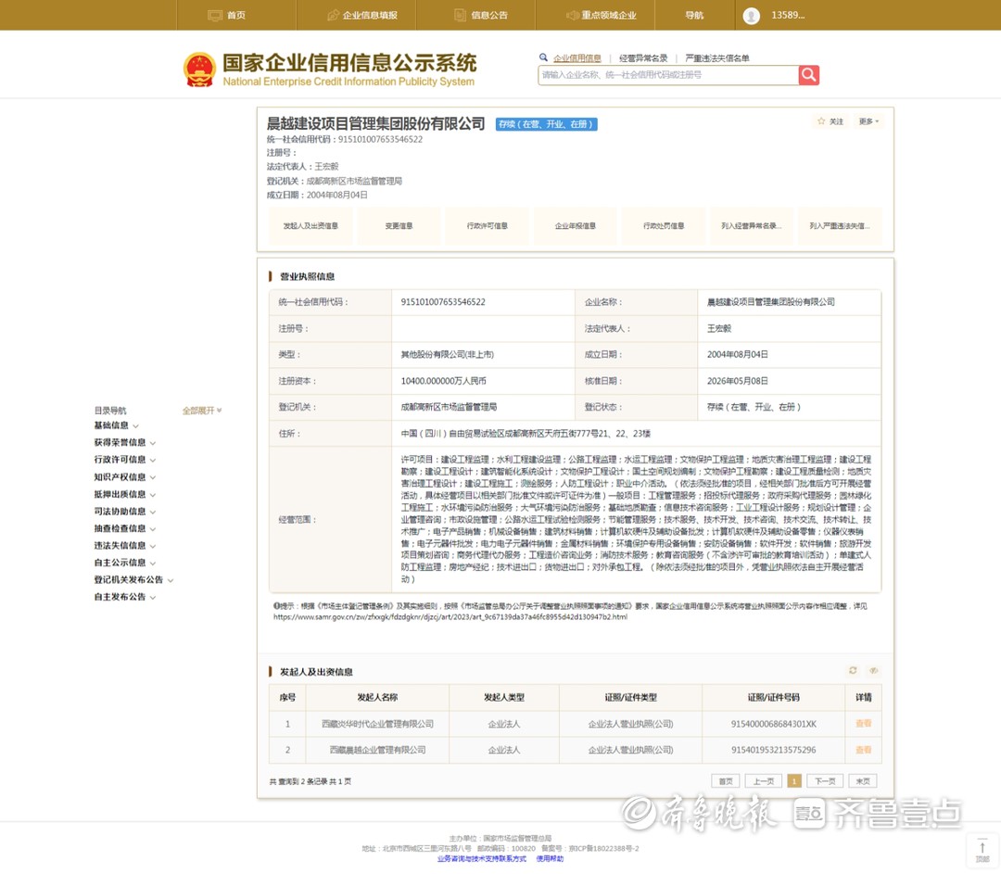Select the 经营异常名录 search tab

[643, 58]
